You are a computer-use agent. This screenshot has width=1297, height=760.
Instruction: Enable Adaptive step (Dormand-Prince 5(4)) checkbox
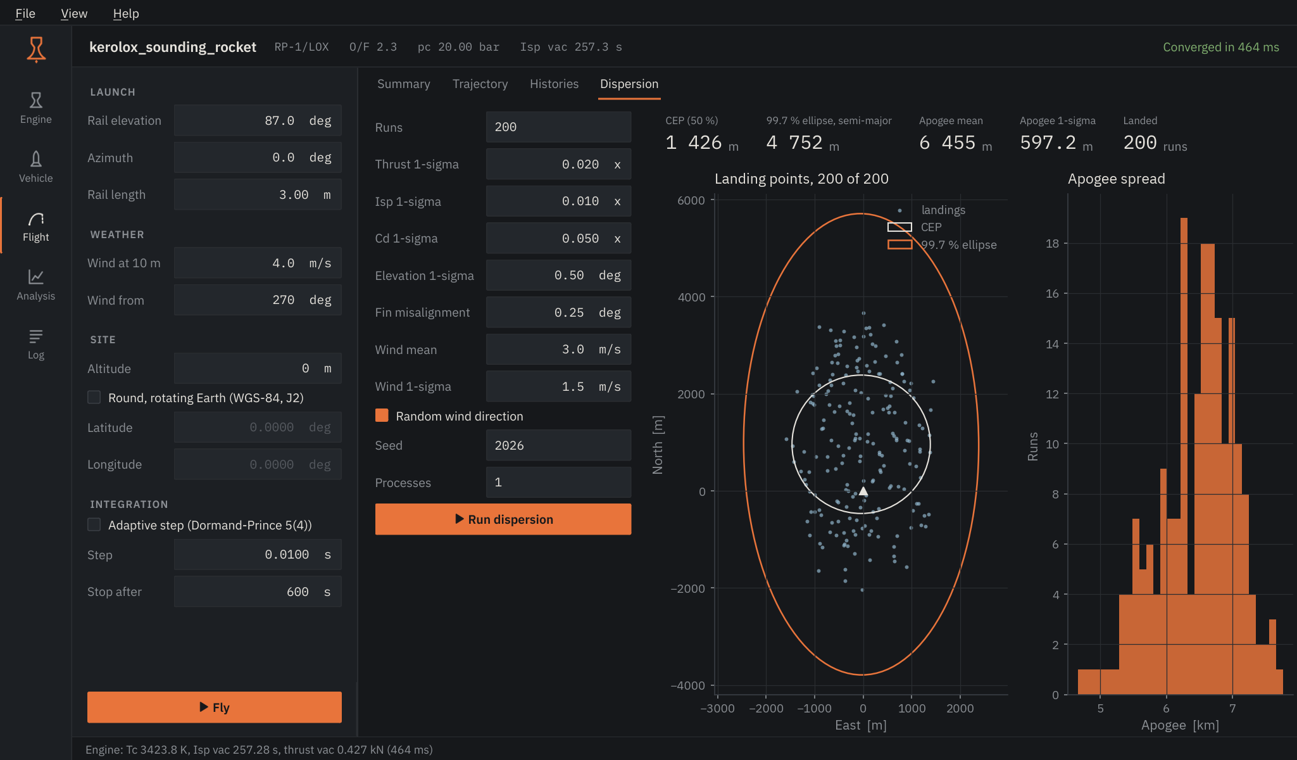click(x=94, y=524)
